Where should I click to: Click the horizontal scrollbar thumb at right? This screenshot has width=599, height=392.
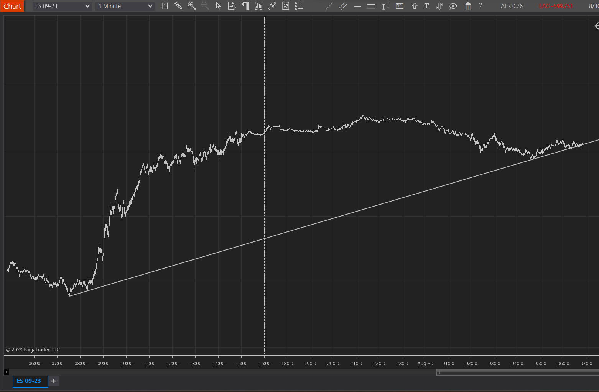(x=518, y=372)
